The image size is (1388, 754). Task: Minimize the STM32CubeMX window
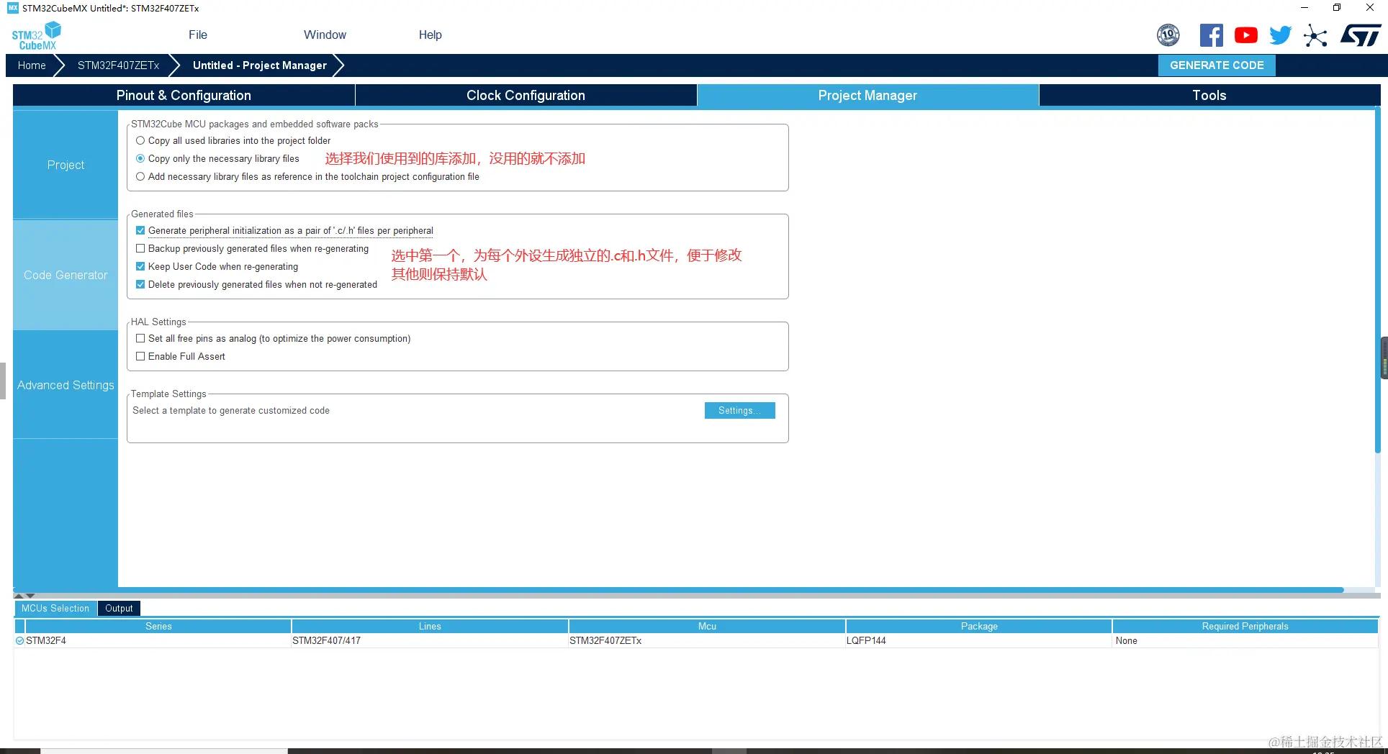tap(1304, 8)
